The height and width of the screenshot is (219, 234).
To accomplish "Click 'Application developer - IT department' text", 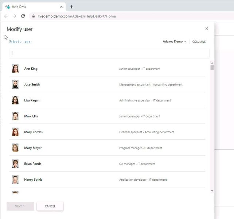I will 143,180.
